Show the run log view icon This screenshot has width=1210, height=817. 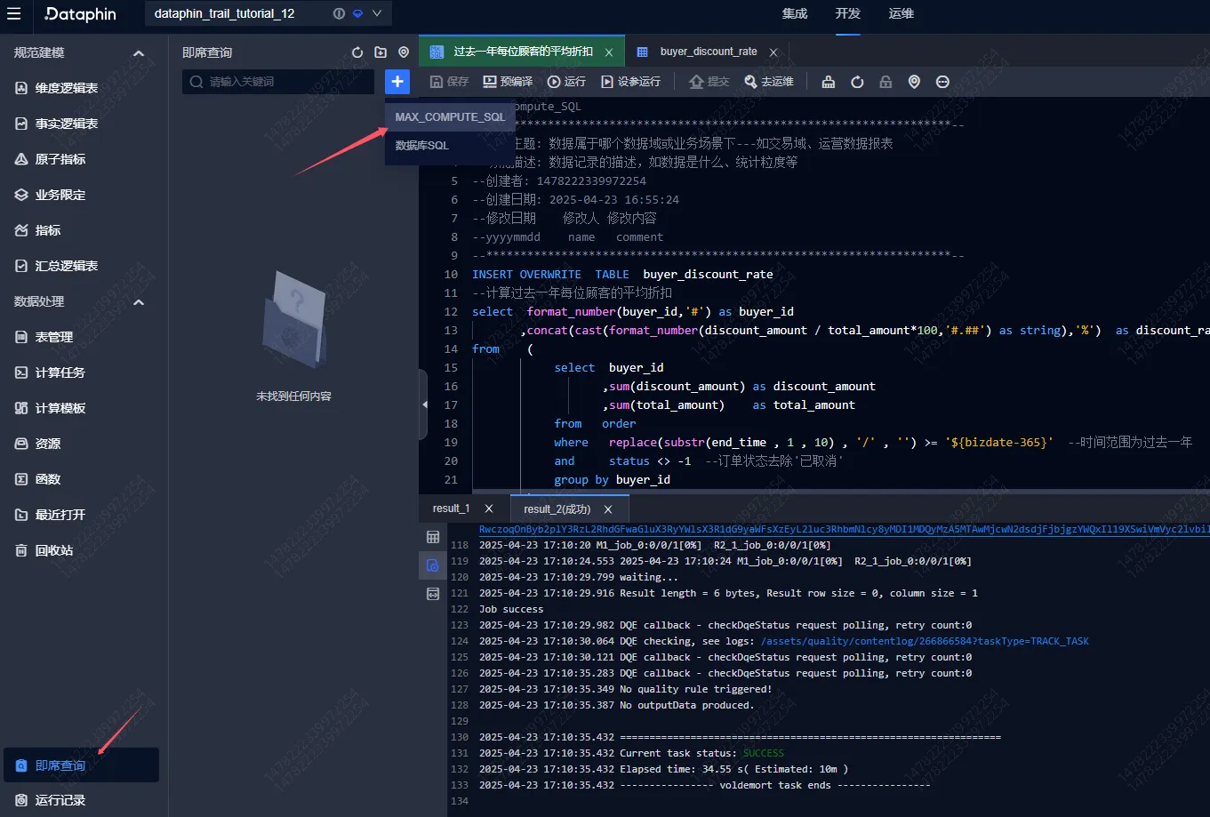(433, 565)
